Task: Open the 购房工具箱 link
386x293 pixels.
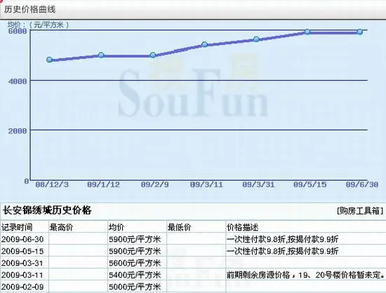Action: [x=360, y=211]
